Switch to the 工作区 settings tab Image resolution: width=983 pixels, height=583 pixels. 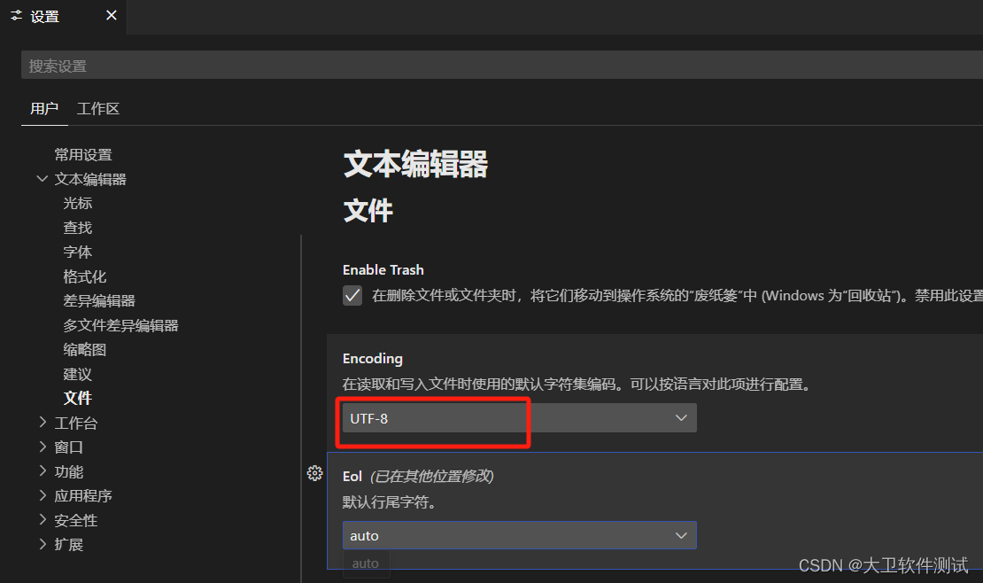[97, 109]
